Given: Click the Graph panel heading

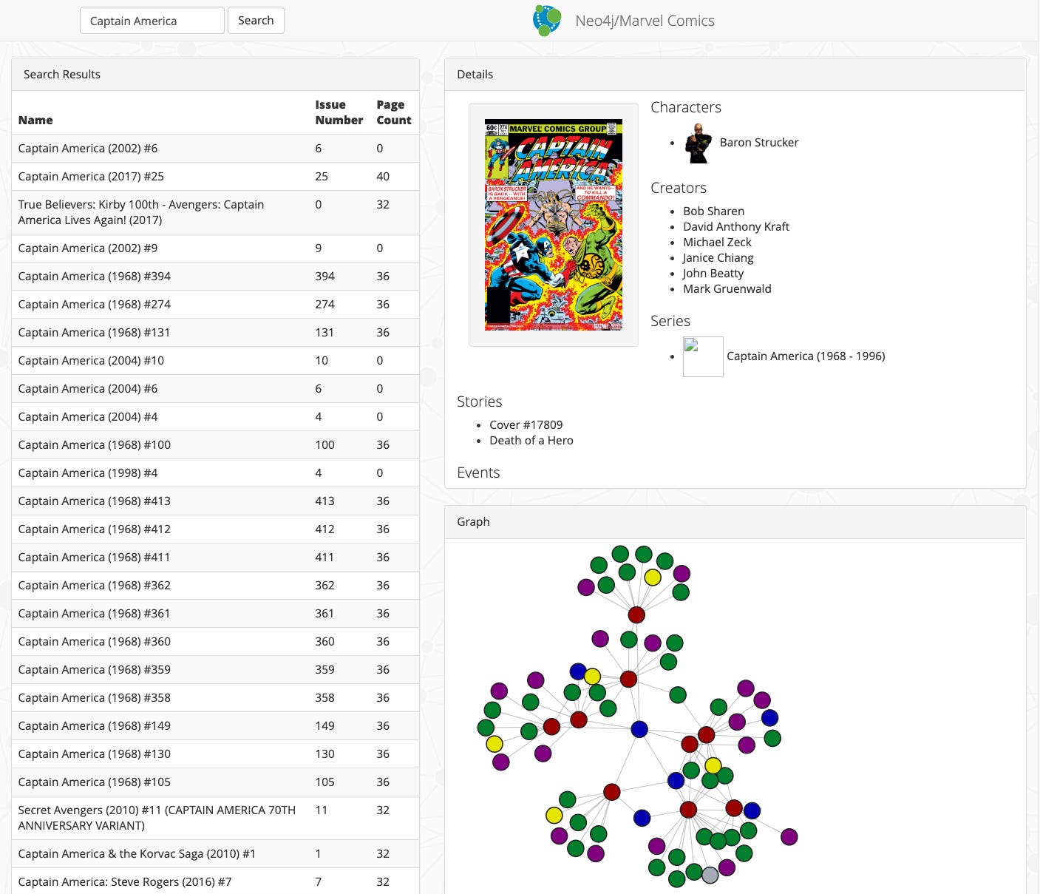Looking at the screenshot, I should pyautogui.click(x=473, y=522).
